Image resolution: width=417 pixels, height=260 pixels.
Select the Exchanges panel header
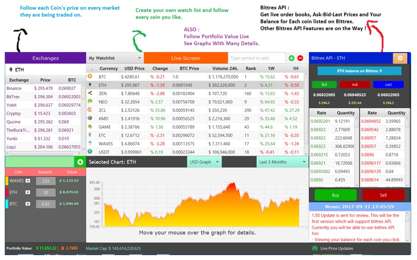[45, 58]
